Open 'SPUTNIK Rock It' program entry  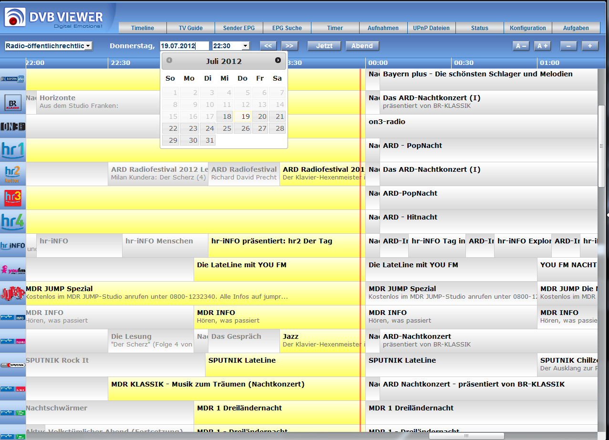click(115, 365)
